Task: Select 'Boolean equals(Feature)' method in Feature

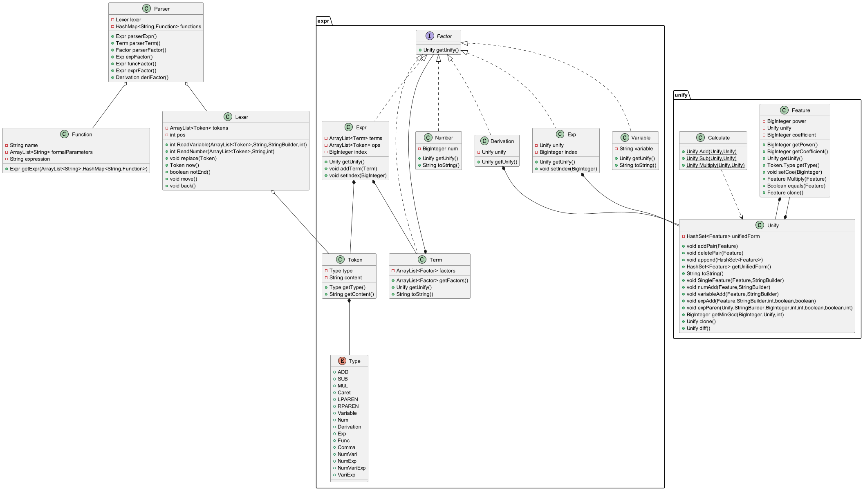Action: coord(796,186)
